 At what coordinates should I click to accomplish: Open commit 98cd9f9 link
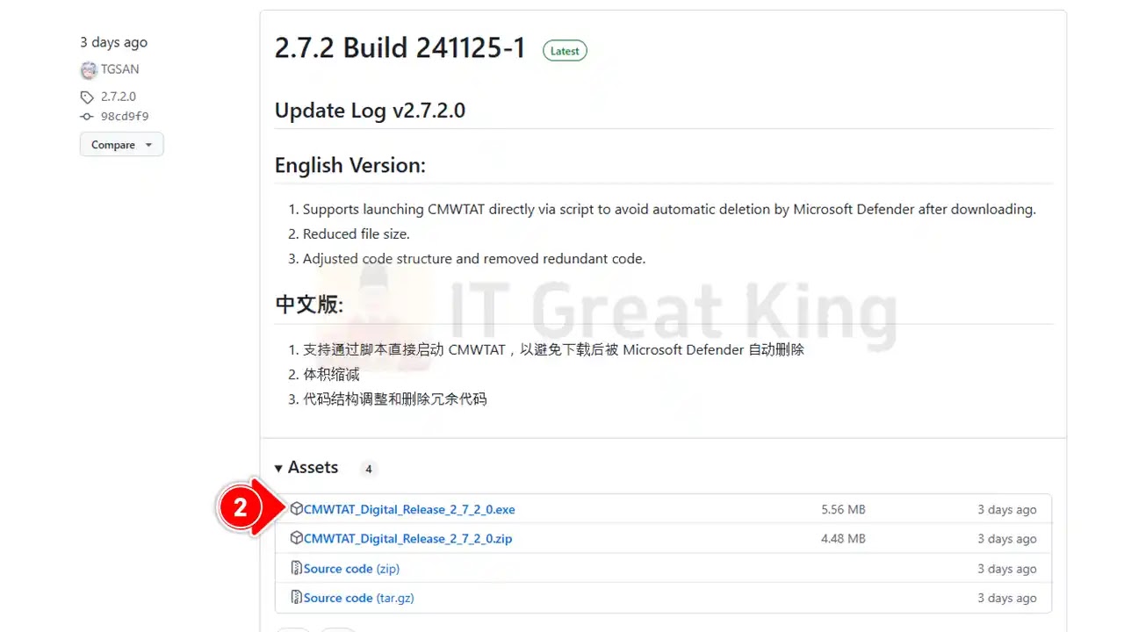tap(125, 116)
